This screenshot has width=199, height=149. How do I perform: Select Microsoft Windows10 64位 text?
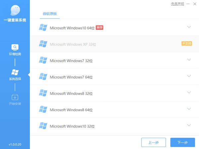click(x=72, y=28)
